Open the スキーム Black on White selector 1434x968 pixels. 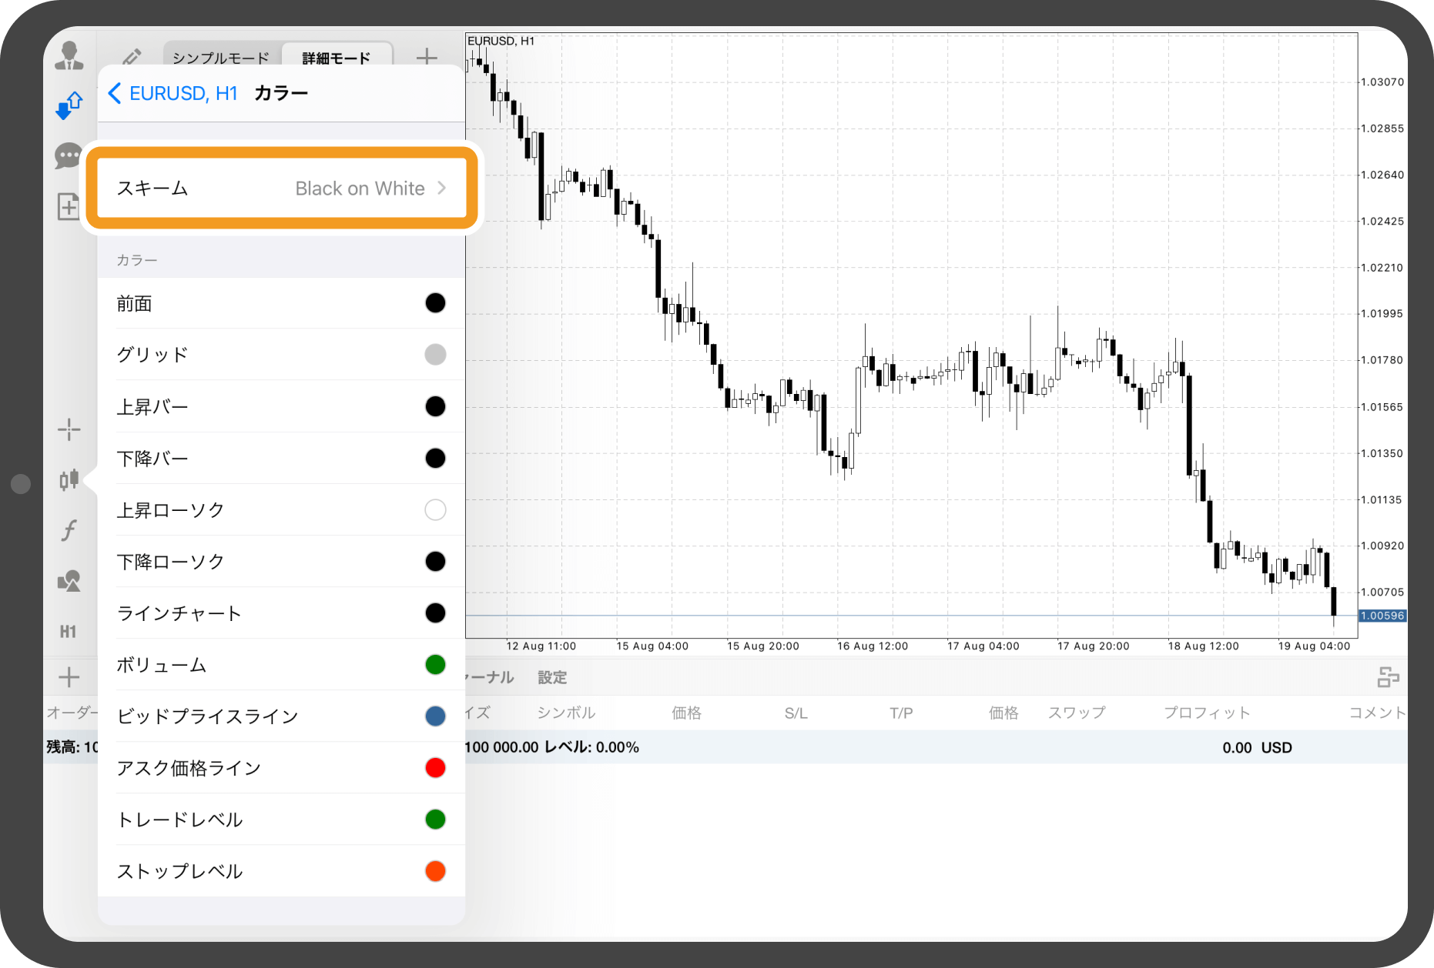coord(282,188)
